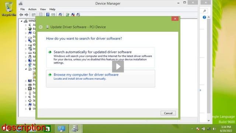The height and width of the screenshot is (133, 236).
Task: Expand the Processors category
Action: pyautogui.click(x=26, y=89)
